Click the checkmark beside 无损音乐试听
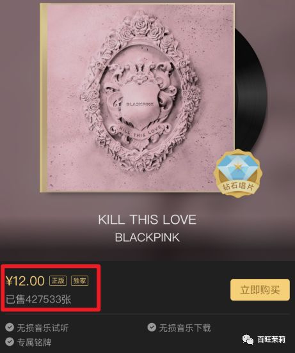295x353 pixels. pyautogui.click(x=10, y=327)
